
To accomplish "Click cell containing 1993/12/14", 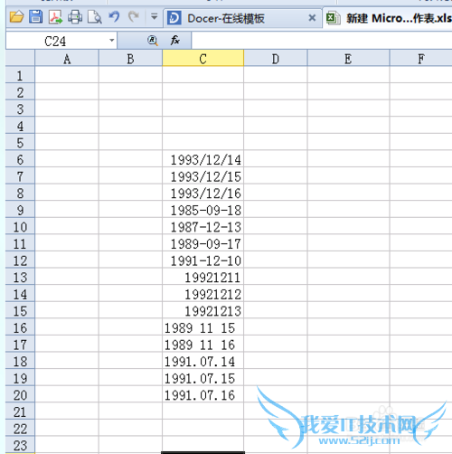I will [x=203, y=159].
